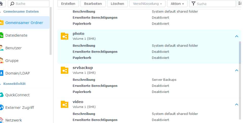Click Volume 1 (SHR) under srvbackup
The image size is (243, 123).
84,73
